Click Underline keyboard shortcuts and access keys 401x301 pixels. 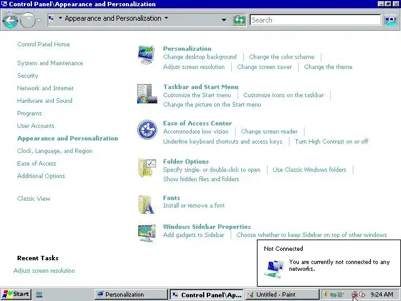(223, 141)
